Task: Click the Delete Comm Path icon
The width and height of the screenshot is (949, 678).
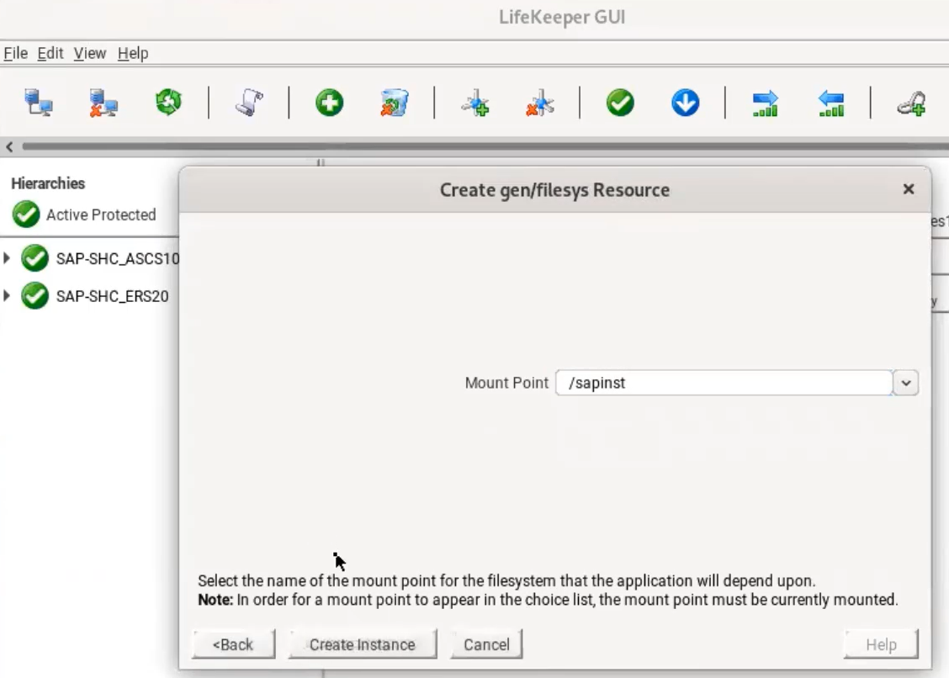Action: (x=540, y=103)
